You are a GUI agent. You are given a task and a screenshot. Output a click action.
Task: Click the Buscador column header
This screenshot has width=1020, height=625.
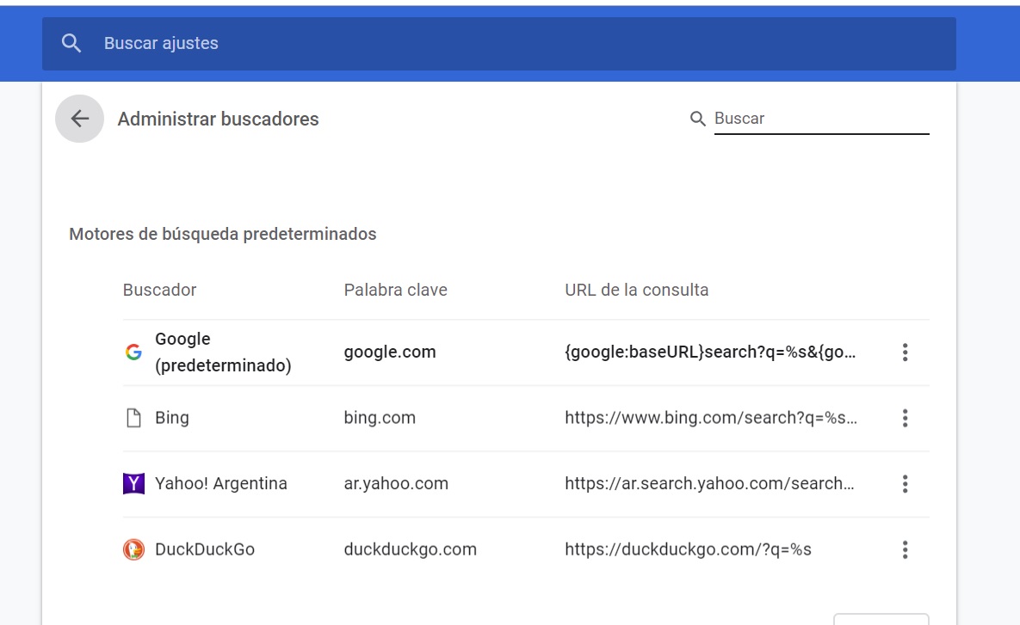tap(159, 290)
